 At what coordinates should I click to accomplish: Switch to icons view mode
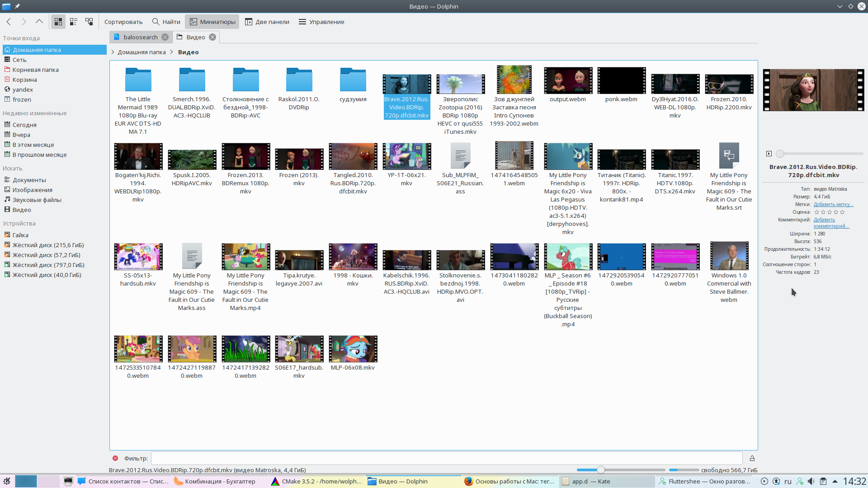(x=58, y=22)
